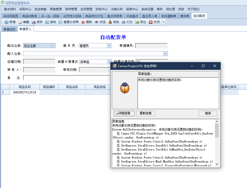Switch to the 盘点预录单 tab
The height and width of the screenshot is (188, 247).
click(x=115, y=16)
